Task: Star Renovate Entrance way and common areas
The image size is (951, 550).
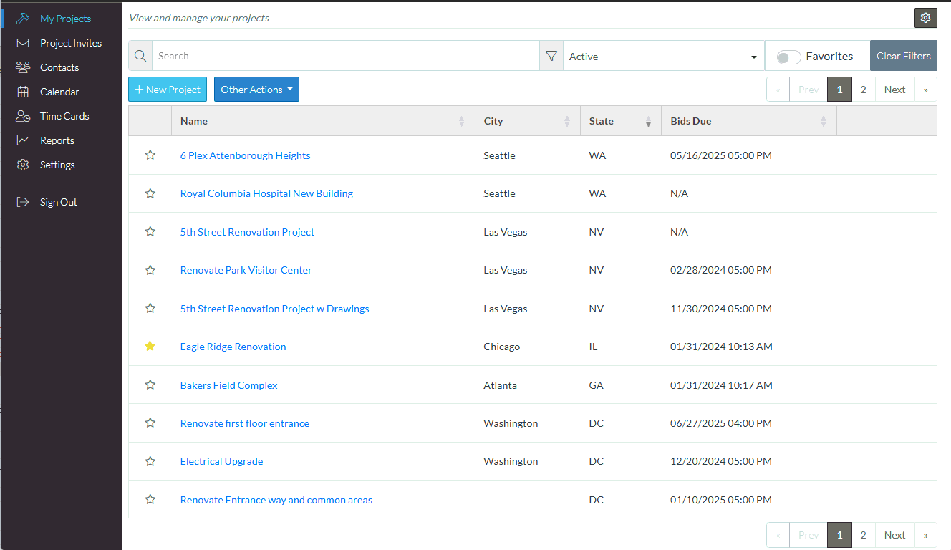Action: (x=150, y=499)
